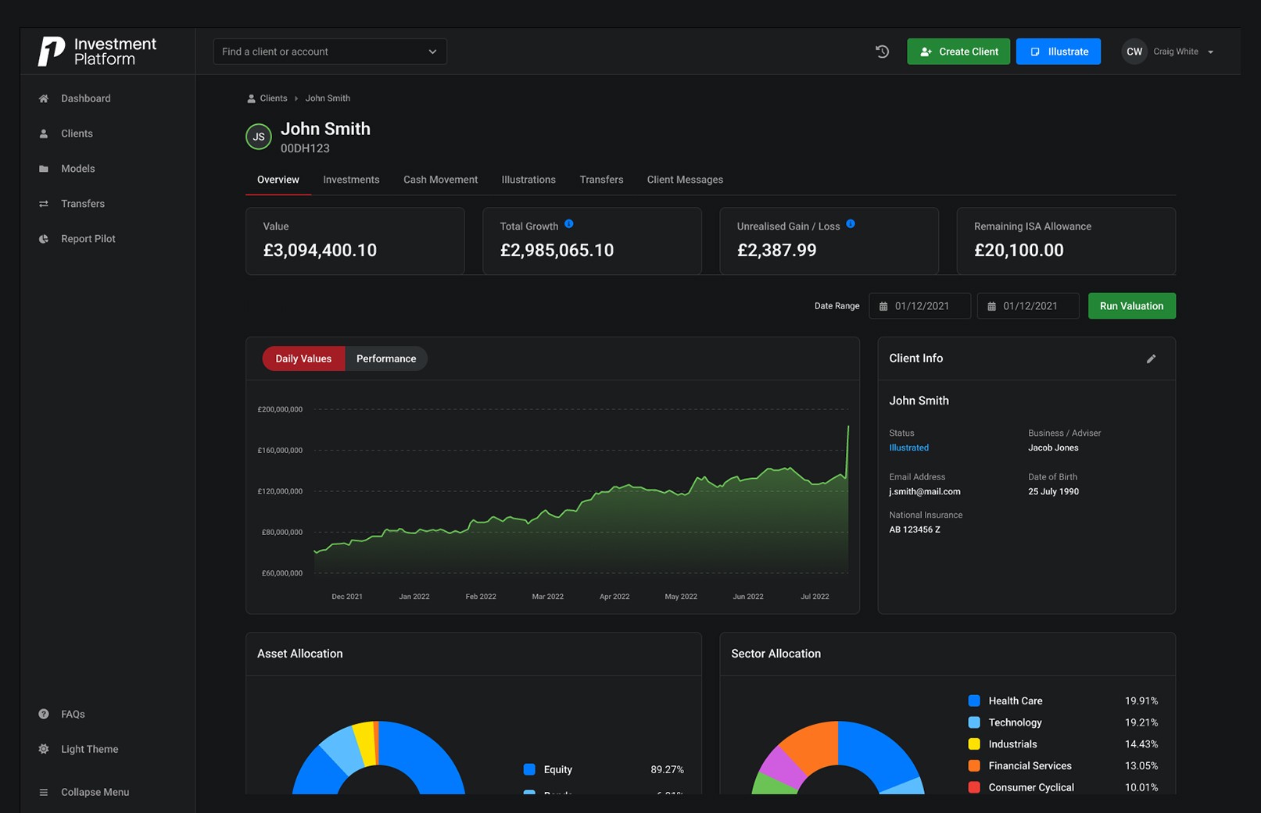Click the 25 July 1990 date of birth

tap(1053, 491)
